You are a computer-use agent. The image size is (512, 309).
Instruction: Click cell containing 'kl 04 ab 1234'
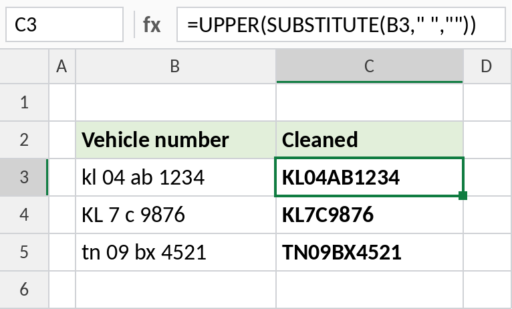coord(176,177)
